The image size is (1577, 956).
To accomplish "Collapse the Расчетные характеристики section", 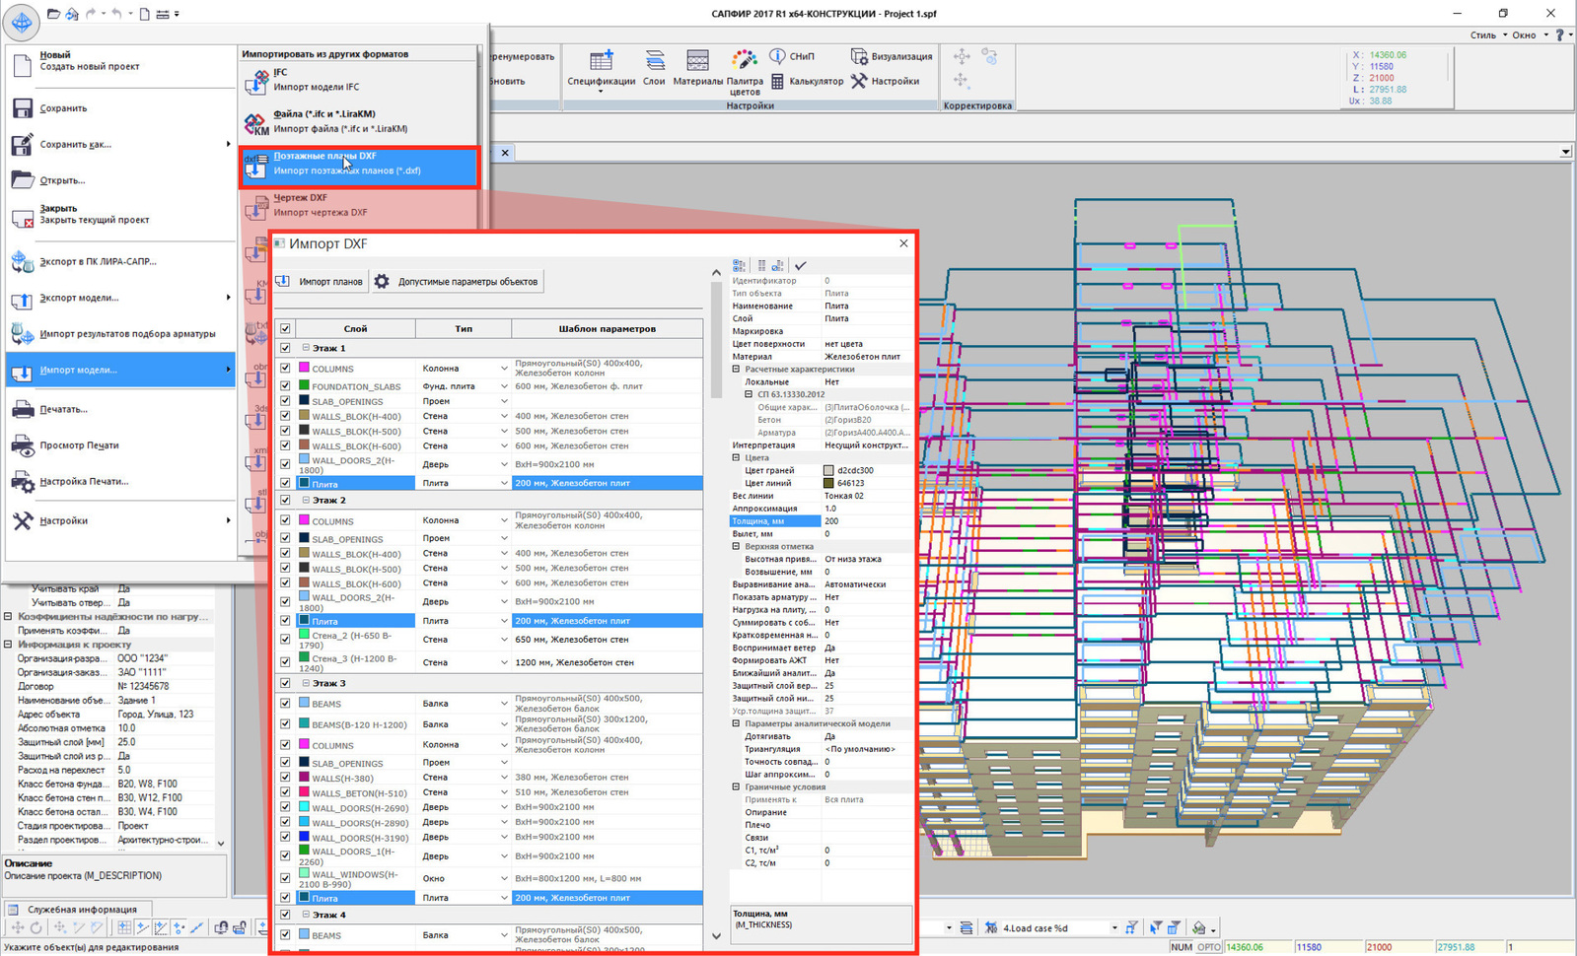I will 736,370.
